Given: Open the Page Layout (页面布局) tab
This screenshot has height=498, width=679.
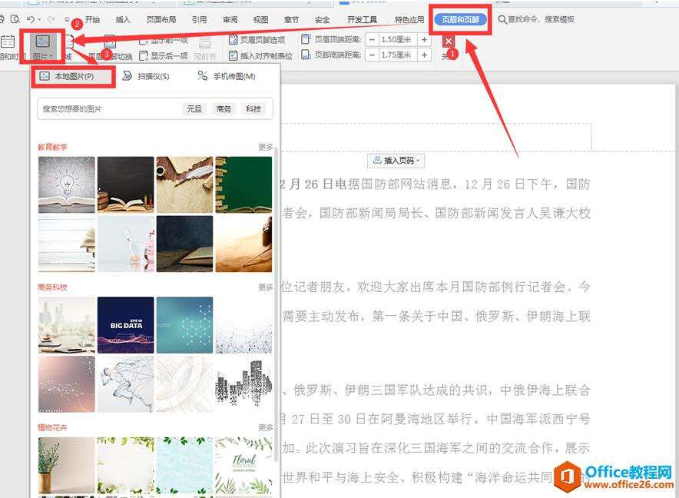Looking at the screenshot, I should click(x=161, y=20).
